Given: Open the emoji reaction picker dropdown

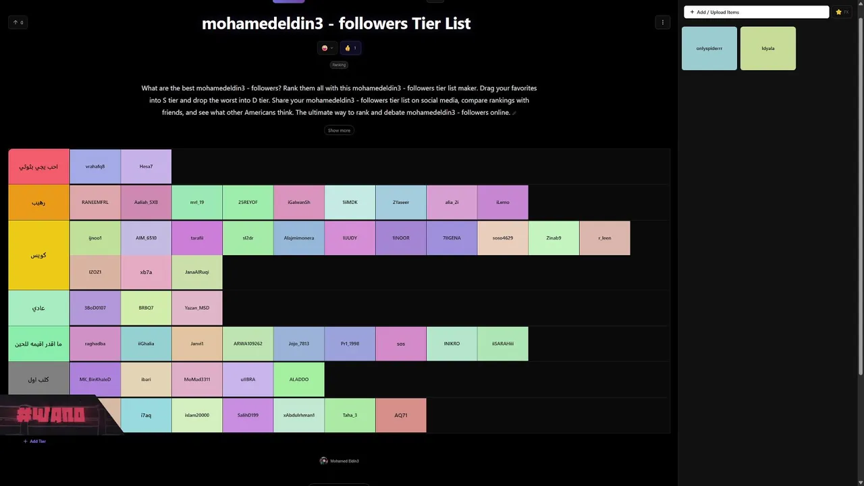Looking at the screenshot, I should tap(327, 48).
